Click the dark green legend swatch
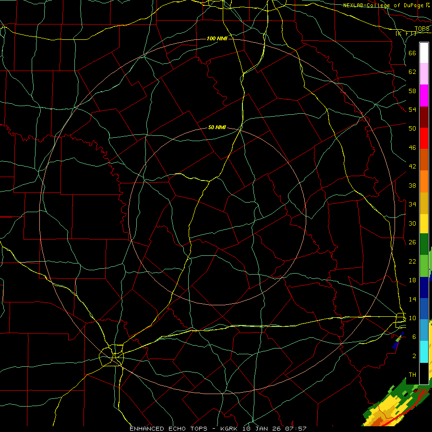 (x=424, y=244)
